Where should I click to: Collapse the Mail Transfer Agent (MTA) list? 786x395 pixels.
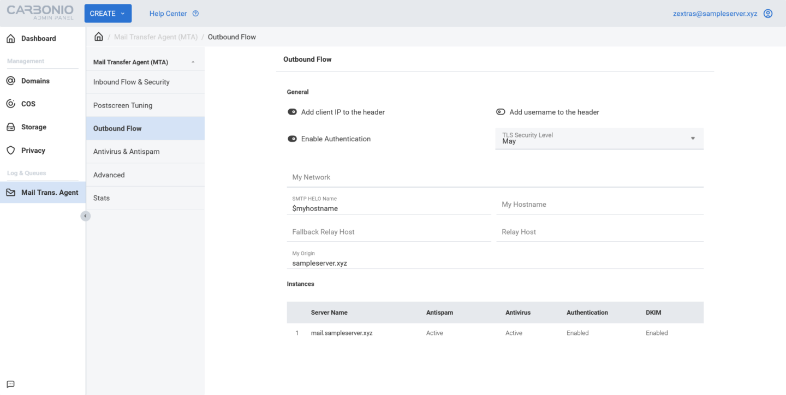coord(192,62)
